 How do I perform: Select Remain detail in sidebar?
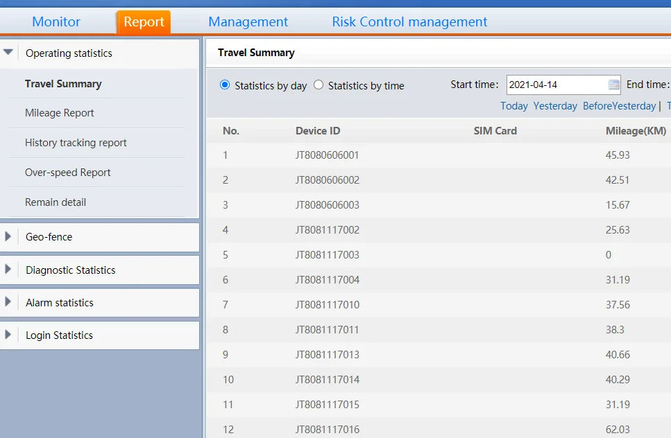(56, 202)
